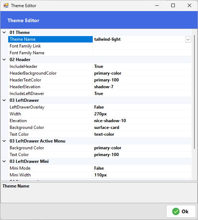The width and height of the screenshot is (198, 220).
Task: Select Text Color under 03 LeftDrawer
Action: 19,134
